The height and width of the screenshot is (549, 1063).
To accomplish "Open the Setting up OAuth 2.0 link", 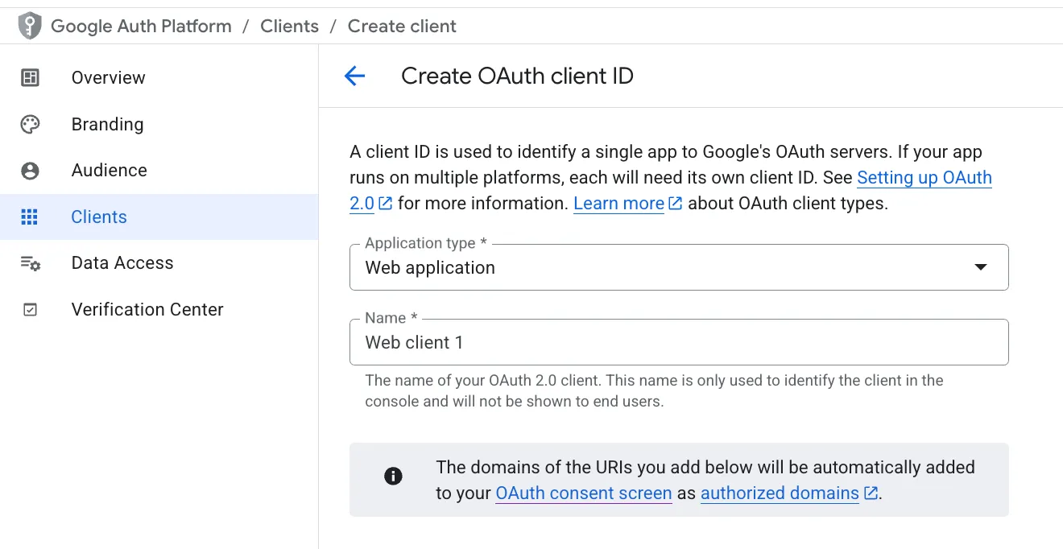I will [x=924, y=178].
